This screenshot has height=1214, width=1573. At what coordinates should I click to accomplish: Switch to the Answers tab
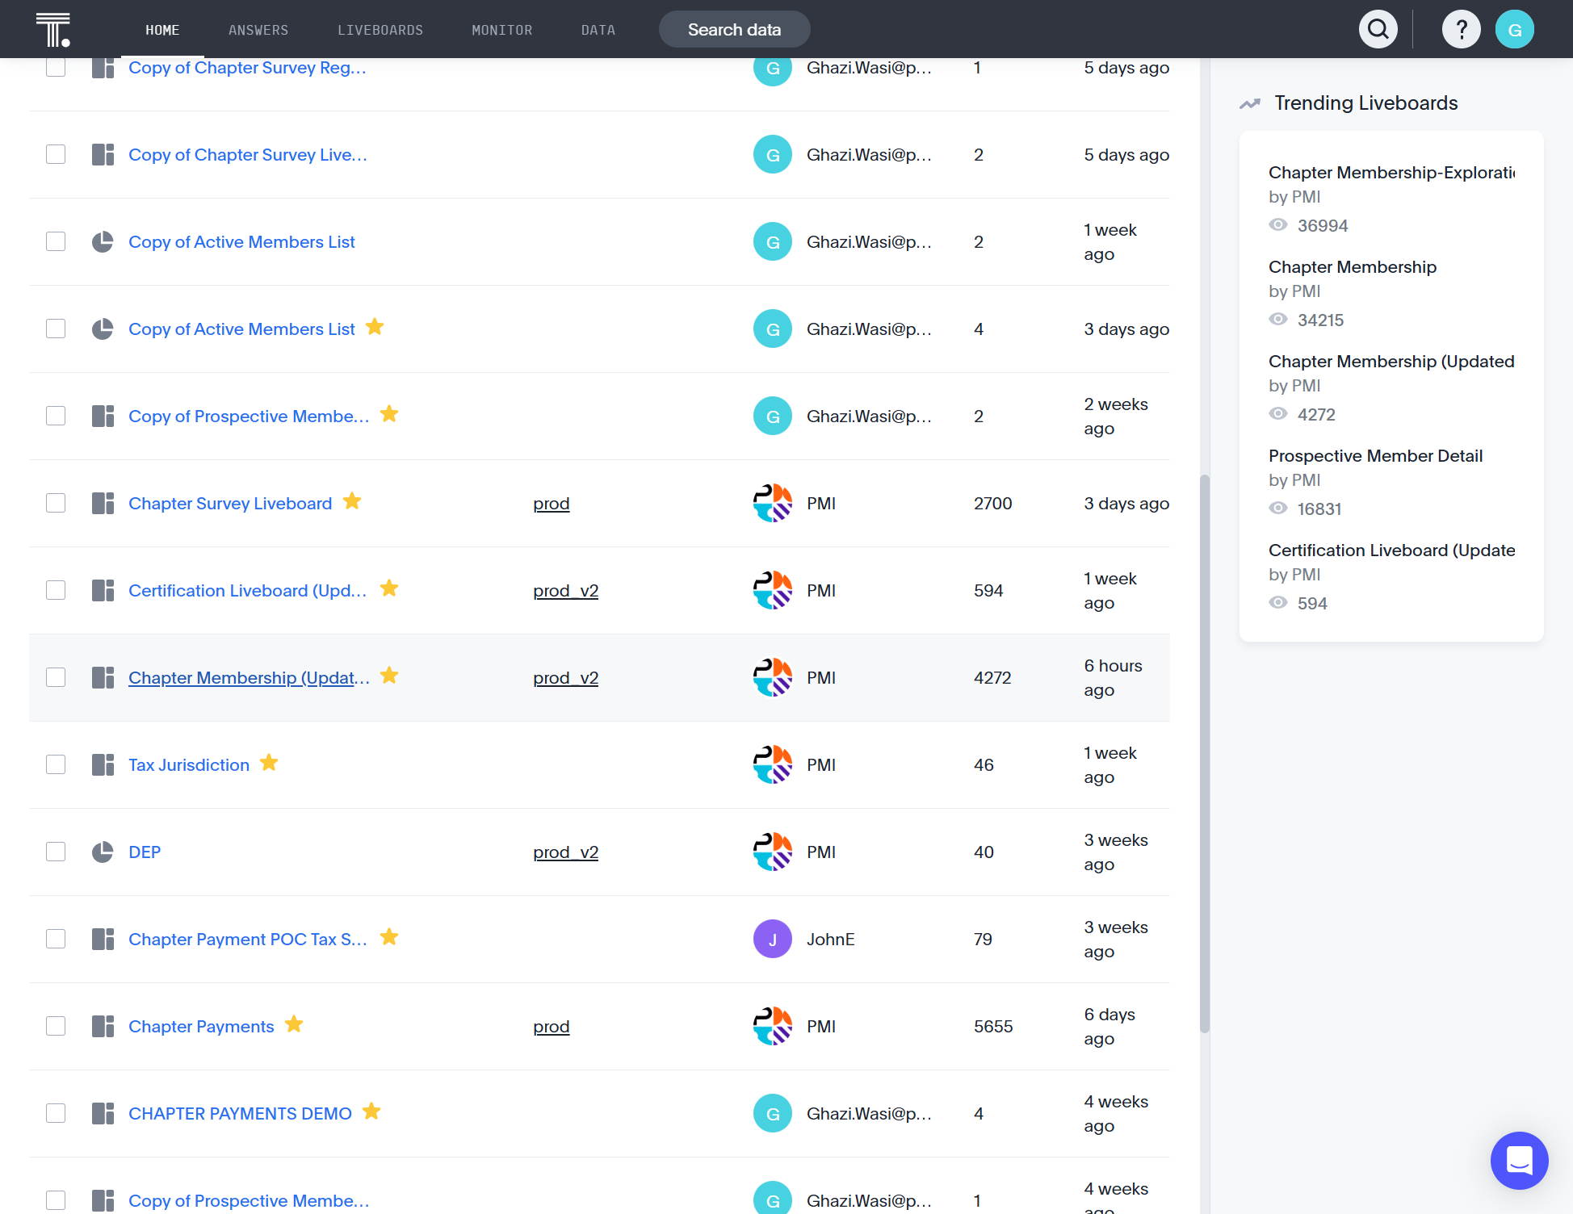[258, 30]
